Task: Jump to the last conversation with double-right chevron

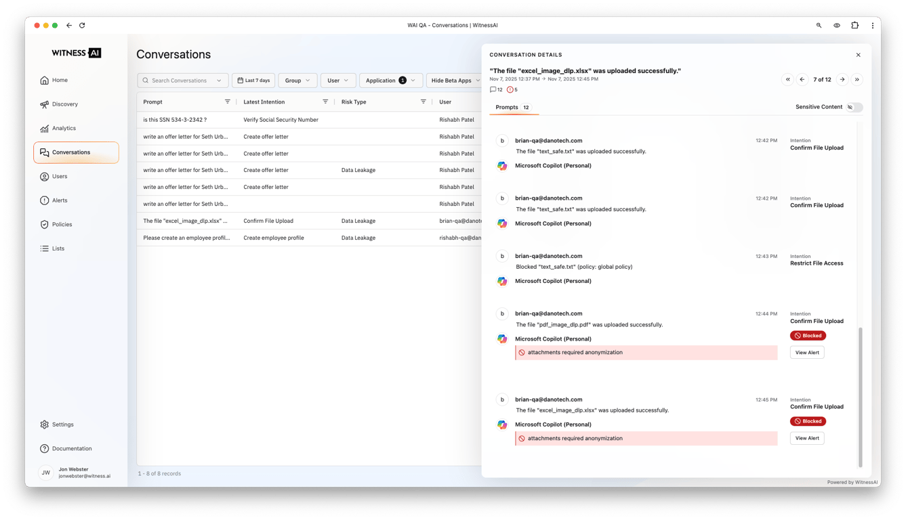Action: 857,80
